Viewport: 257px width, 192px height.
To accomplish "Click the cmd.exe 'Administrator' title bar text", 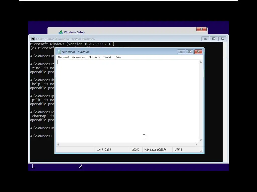I will coord(66,39).
